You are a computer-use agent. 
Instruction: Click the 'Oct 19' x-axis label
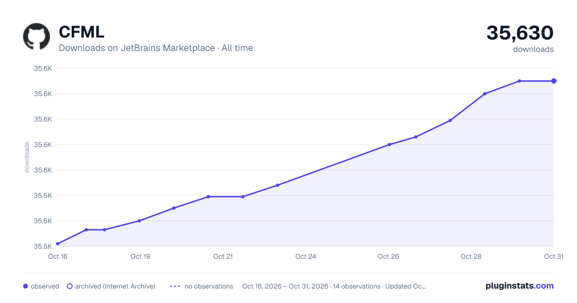(140, 256)
